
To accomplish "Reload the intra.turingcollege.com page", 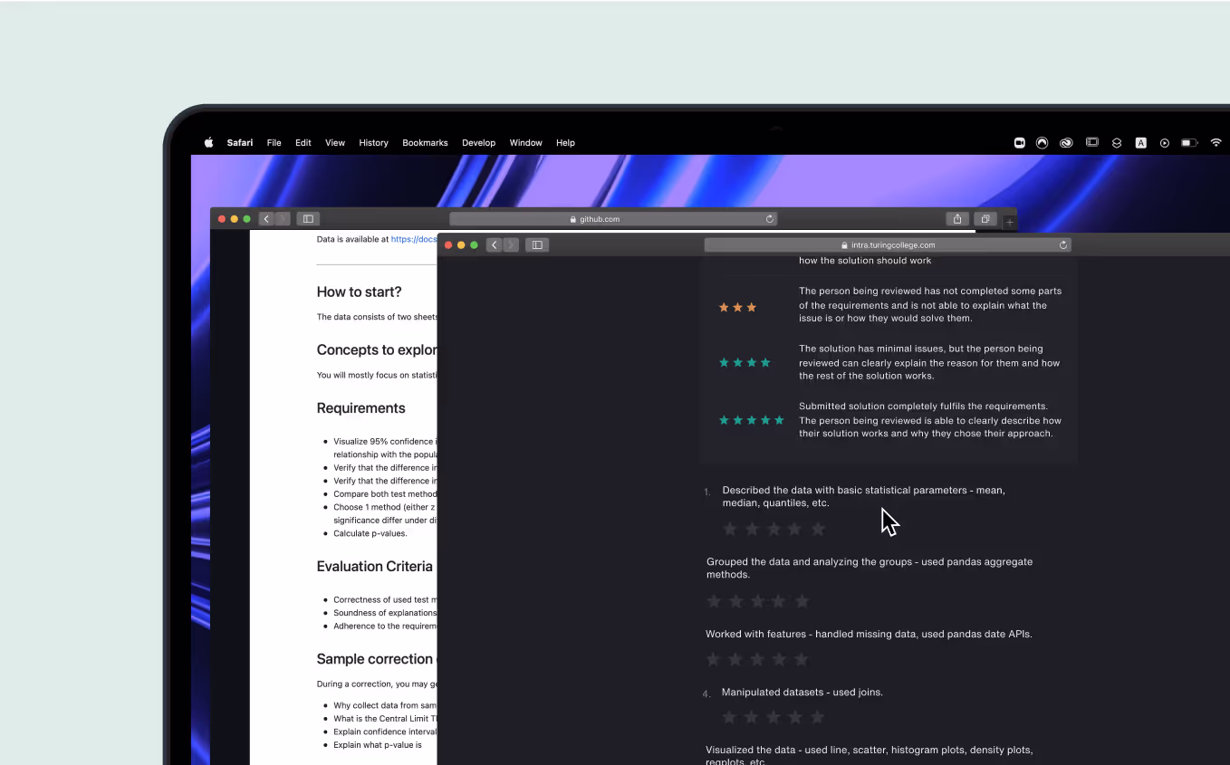I will pyautogui.click(x=1063, y=244).
